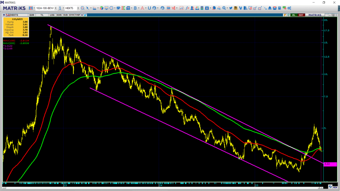Screen dimensions: 340x191
Task: Click the fx formula icon
Action: coord(187,8)
